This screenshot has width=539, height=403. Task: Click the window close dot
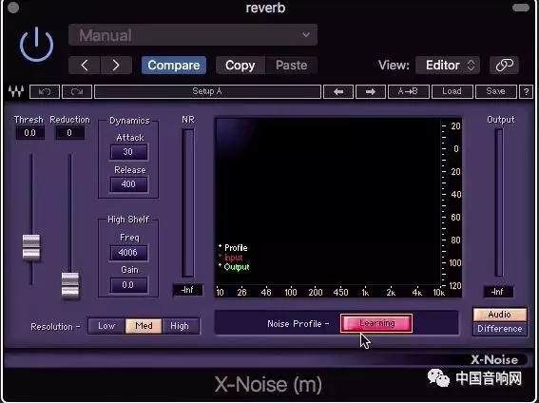(13, 8)
